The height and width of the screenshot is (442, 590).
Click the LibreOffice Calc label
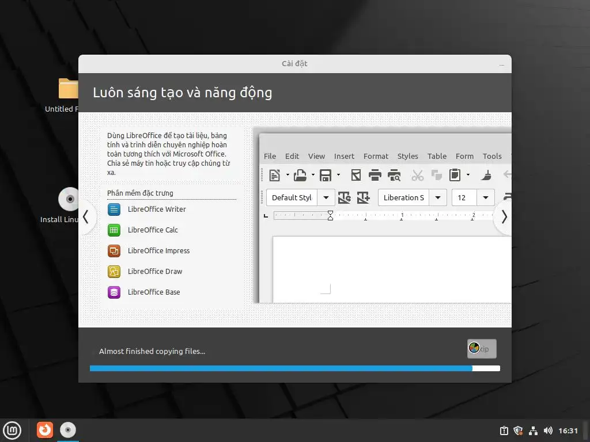(153, 230)
